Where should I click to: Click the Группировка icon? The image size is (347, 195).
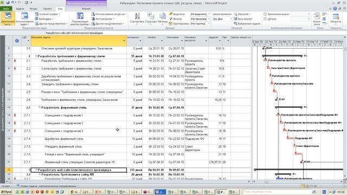coord(171,23)
